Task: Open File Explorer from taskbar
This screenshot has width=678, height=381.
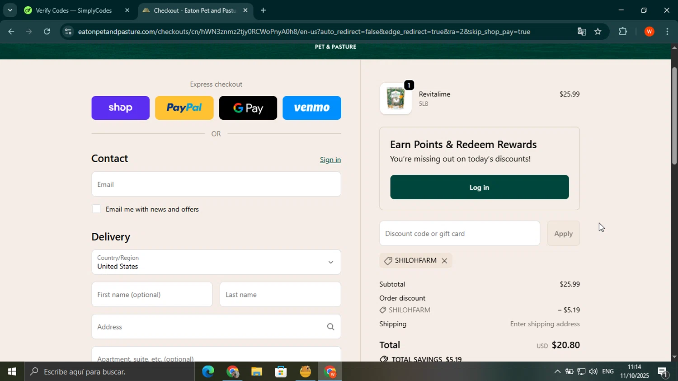Action: [x=257, y=372]
